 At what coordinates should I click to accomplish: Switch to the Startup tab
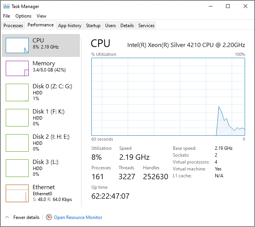pos(93,26)
